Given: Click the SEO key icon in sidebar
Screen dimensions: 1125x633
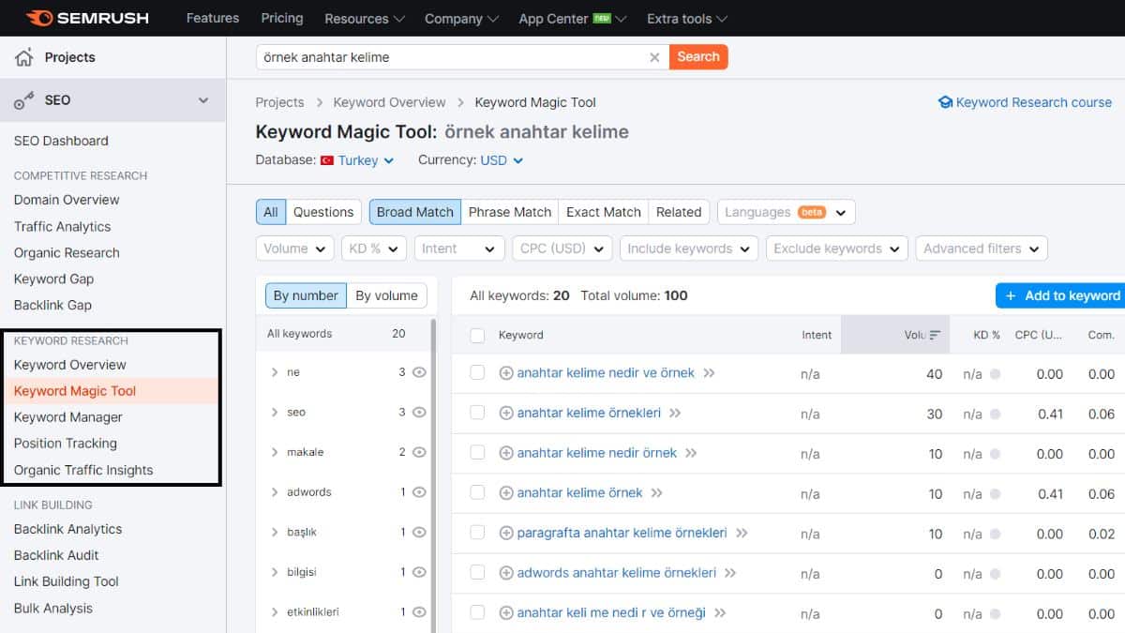Looking at the screenshot, I should (24, 100).
